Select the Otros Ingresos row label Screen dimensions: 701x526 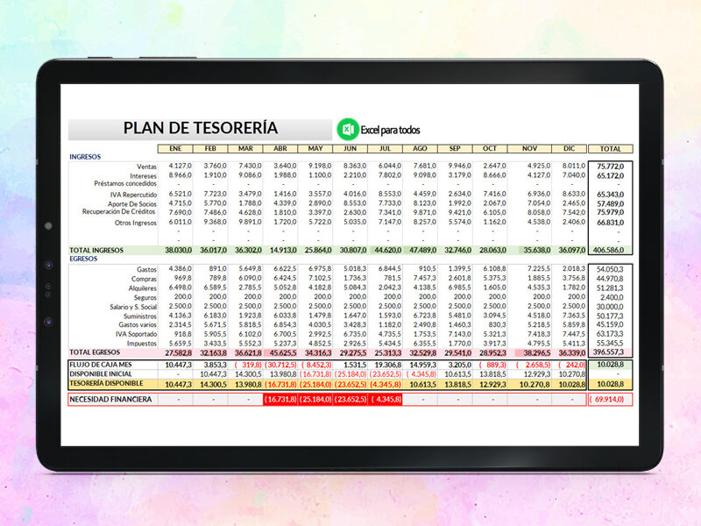136,223
